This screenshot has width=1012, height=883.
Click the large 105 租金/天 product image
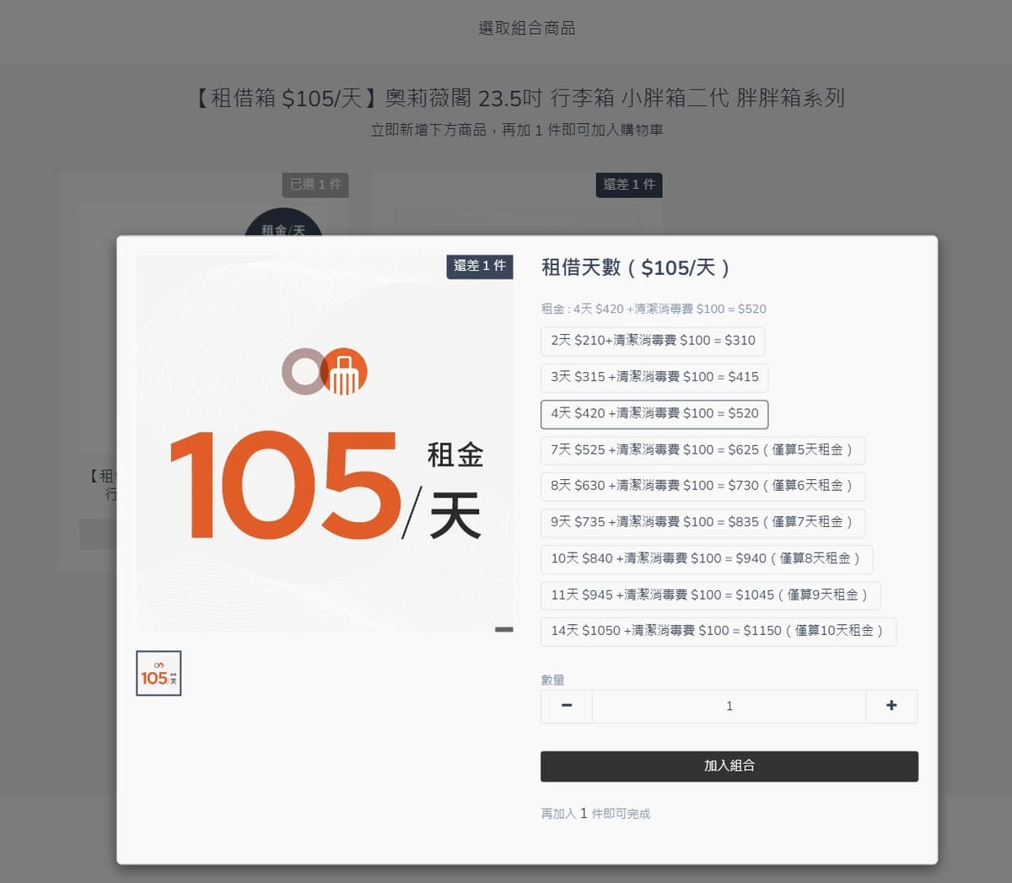pyautogui.click(x=325, y=444)
